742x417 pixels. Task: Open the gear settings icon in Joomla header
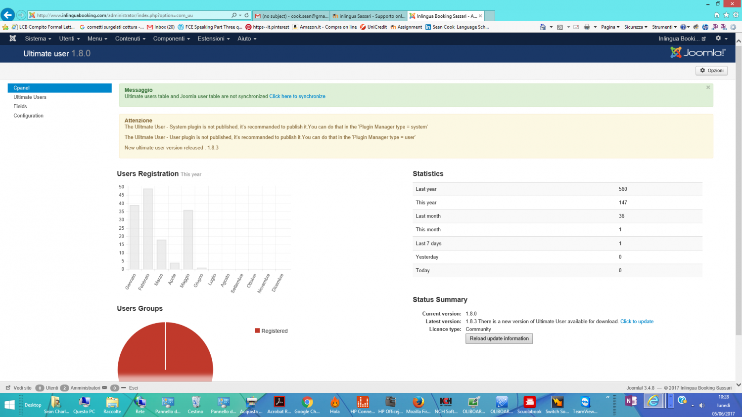tap(719, 39)
